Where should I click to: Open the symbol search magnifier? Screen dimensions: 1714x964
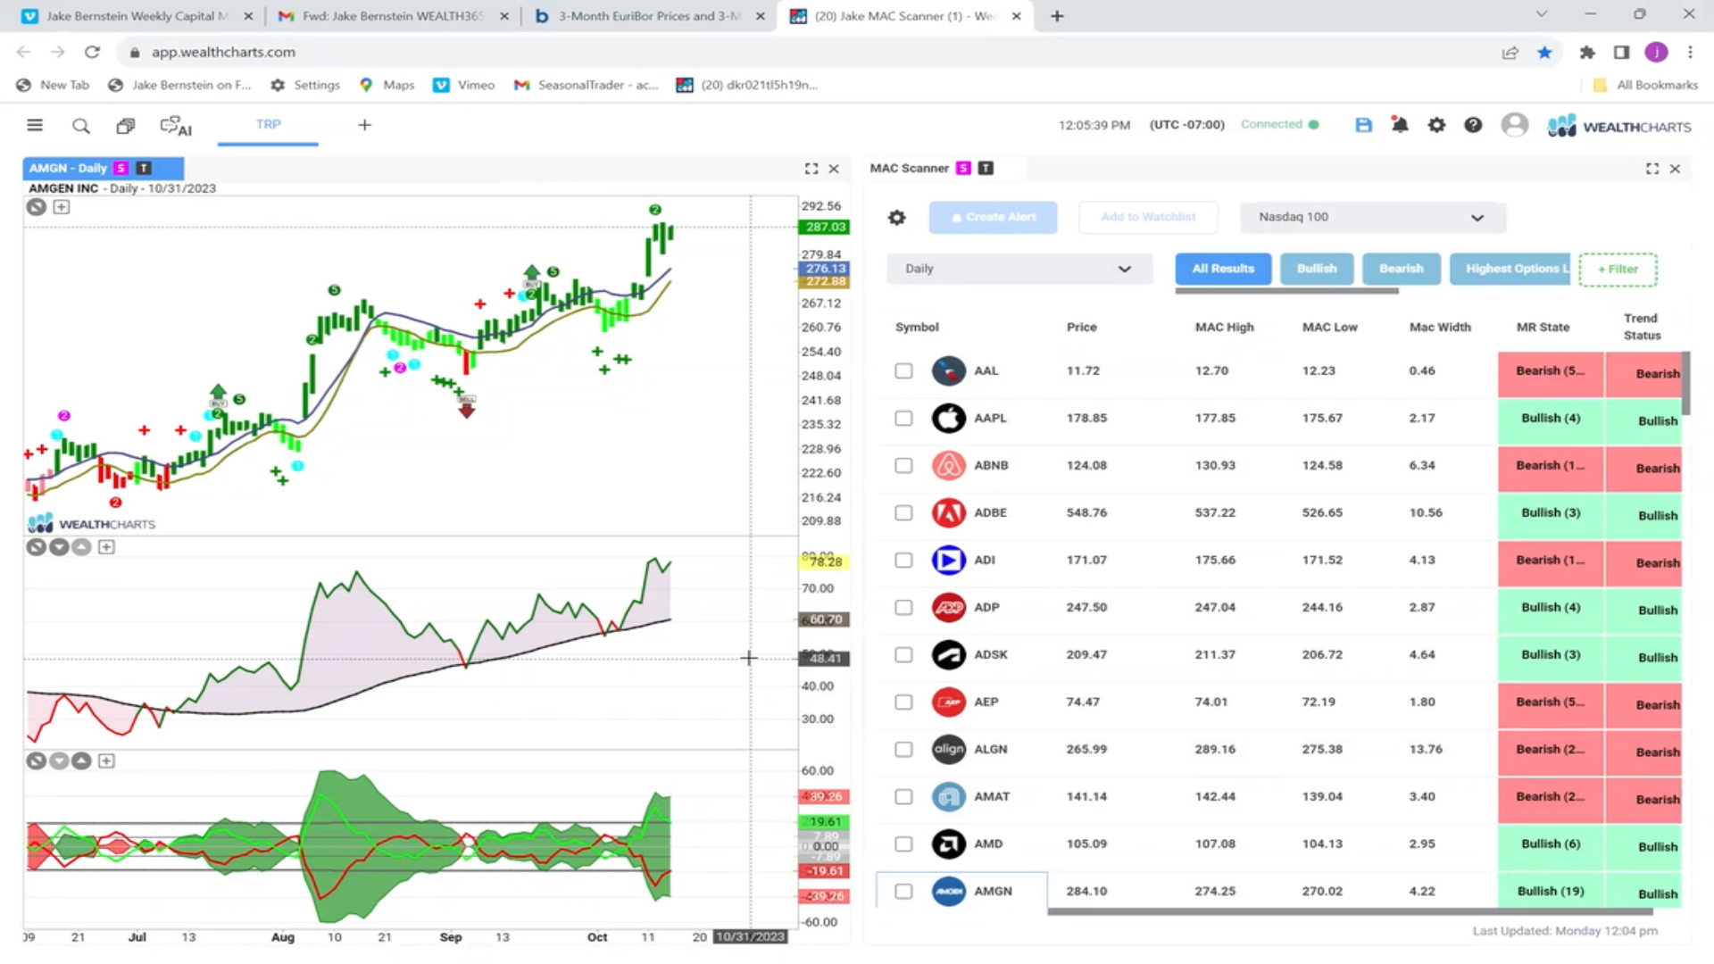click(x=81, y=126)
